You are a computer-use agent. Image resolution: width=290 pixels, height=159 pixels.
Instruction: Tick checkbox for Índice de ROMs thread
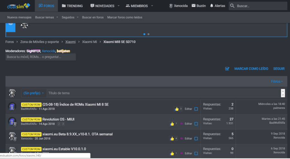click(x=196, y=109)
